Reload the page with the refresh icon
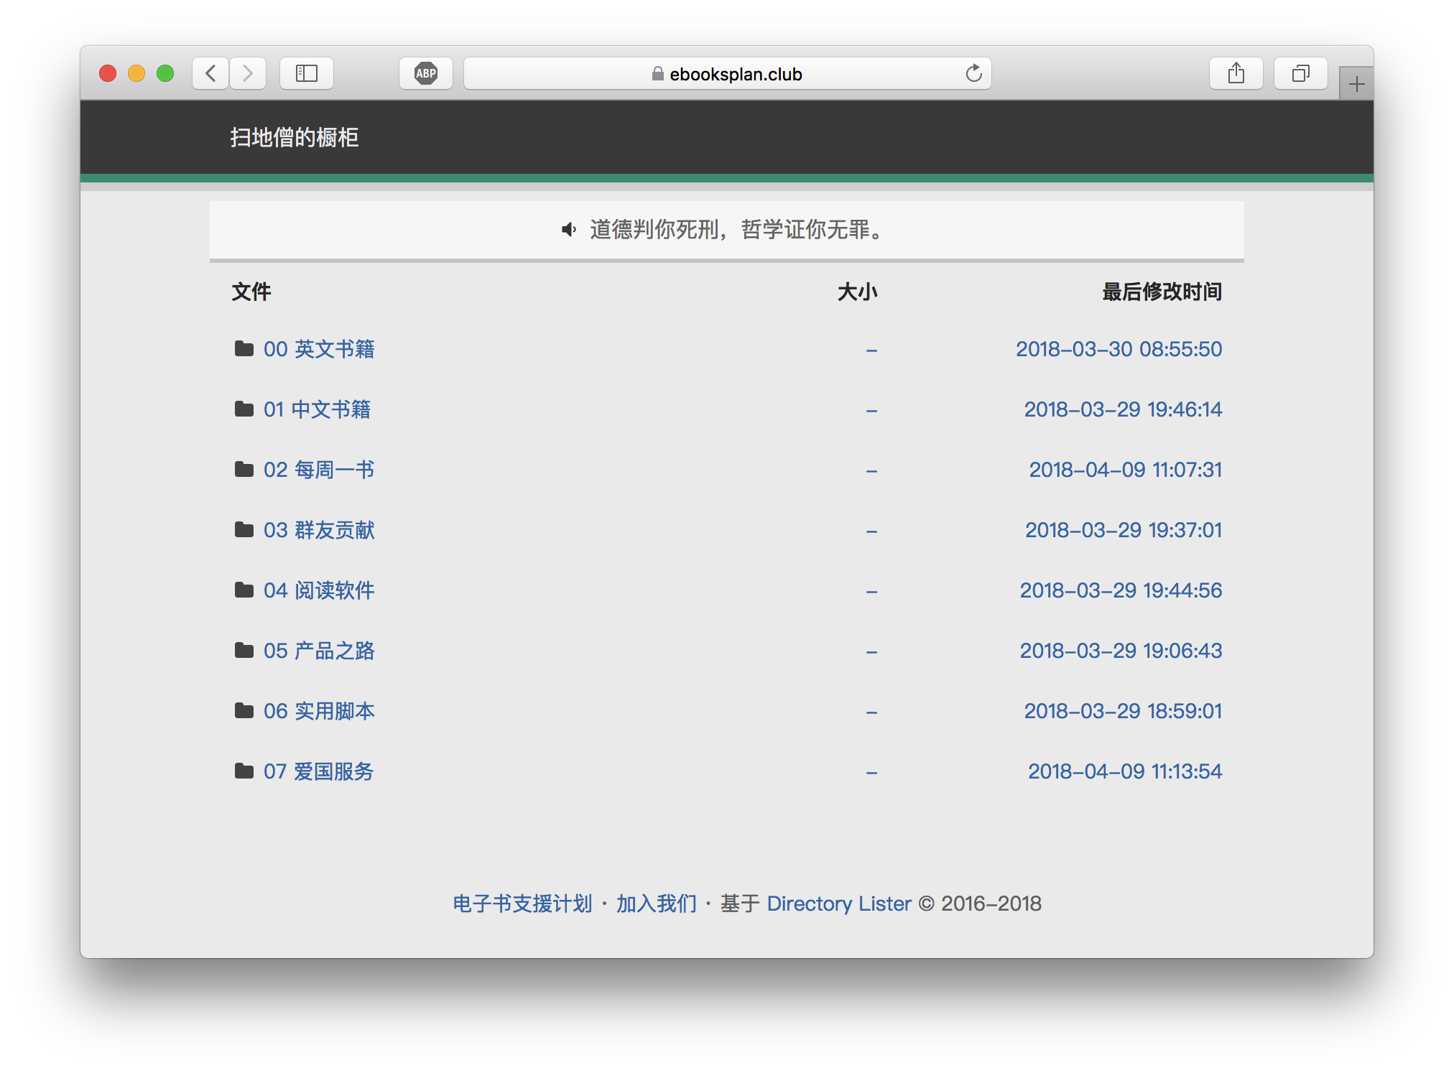The height and width of the screenshot is (1073, 1454). pyautogui.click(x=973, y=73)
